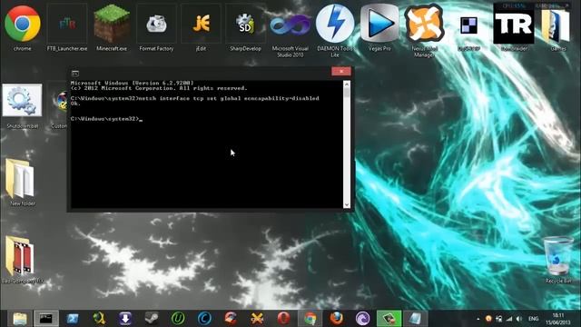Open the purple swirl taskbar icon
Viewport: 581px width, 327px height.
362,319
